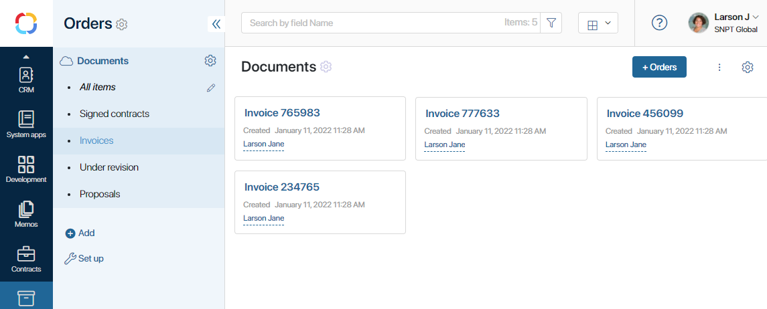Select the Signed contracts folder
767x309 pixels.
point(114,114)
